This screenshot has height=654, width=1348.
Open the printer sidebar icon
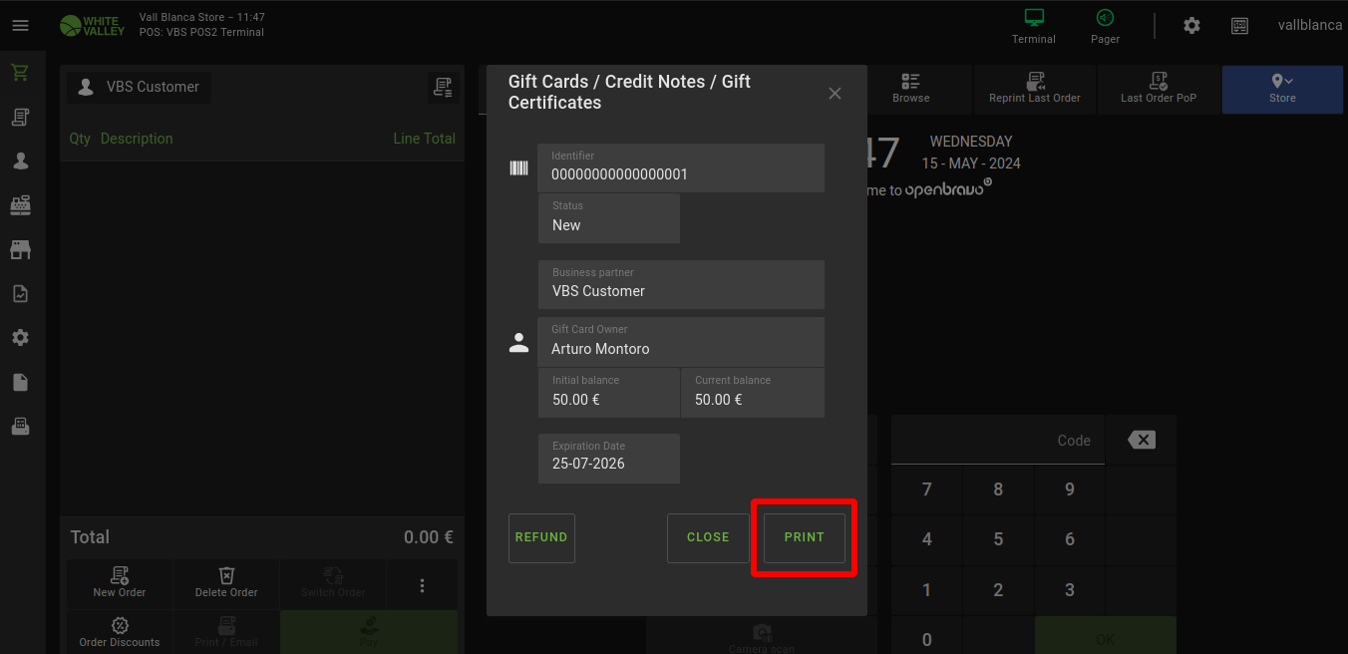[x=20, y=427]
